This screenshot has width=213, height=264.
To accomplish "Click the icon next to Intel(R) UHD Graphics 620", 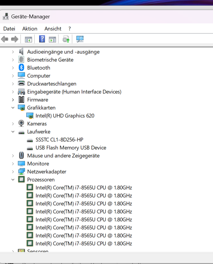I will pos(30,116).
